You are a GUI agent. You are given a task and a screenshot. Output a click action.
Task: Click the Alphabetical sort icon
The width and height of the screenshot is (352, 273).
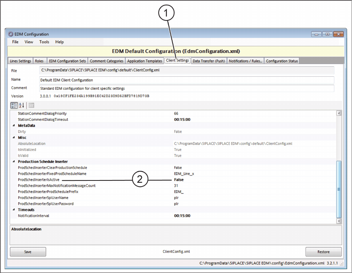tap(22, 105)
